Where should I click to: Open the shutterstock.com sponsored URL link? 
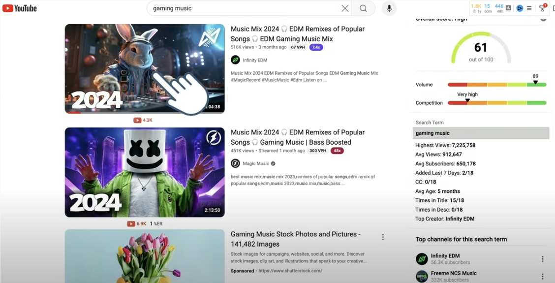coord(290,271)
